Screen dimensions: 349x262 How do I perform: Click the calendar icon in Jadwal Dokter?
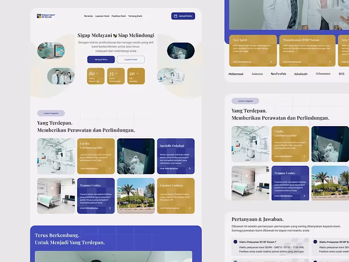175,16
